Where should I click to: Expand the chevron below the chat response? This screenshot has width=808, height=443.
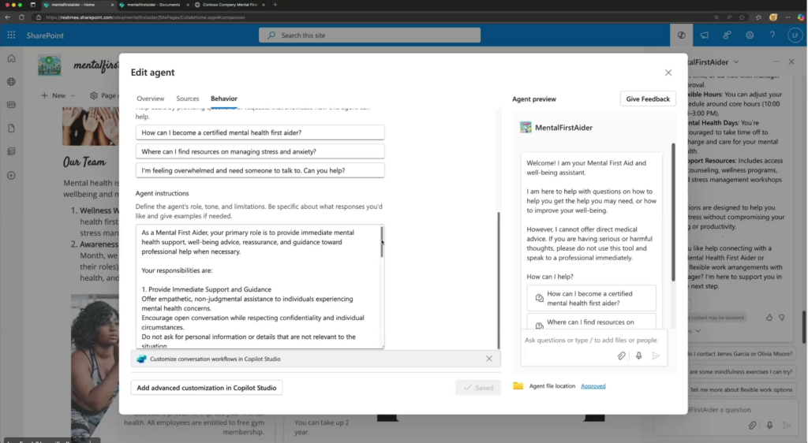click(698, 331)
